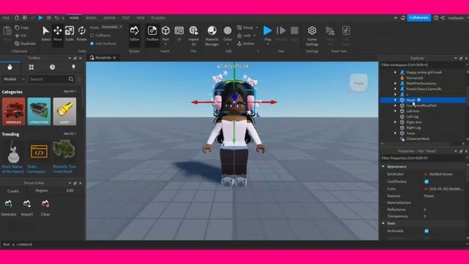This screenshot has height=264, width=469.
Task: Open the UI editor button
Action: tap(179, 33)
